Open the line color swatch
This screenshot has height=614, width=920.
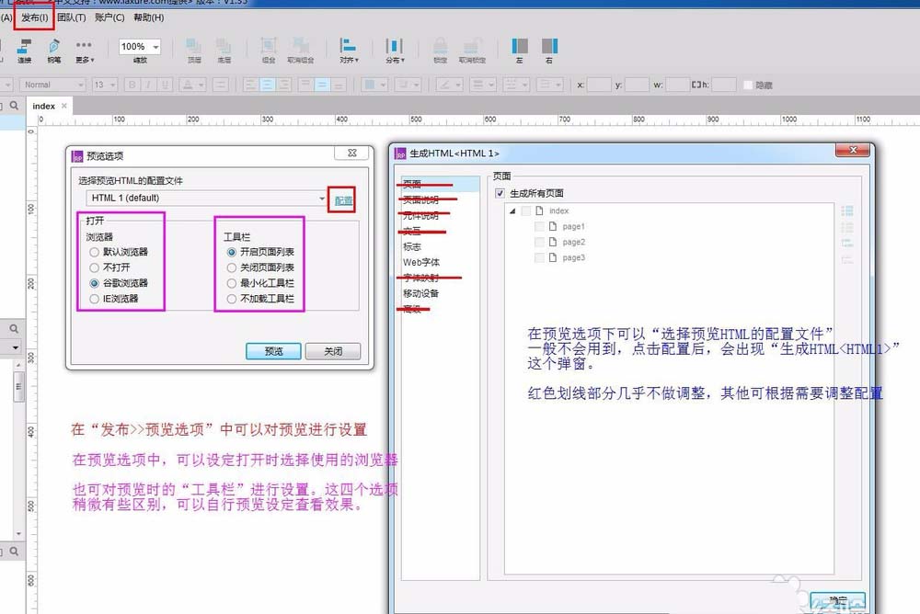pos(450,85)
